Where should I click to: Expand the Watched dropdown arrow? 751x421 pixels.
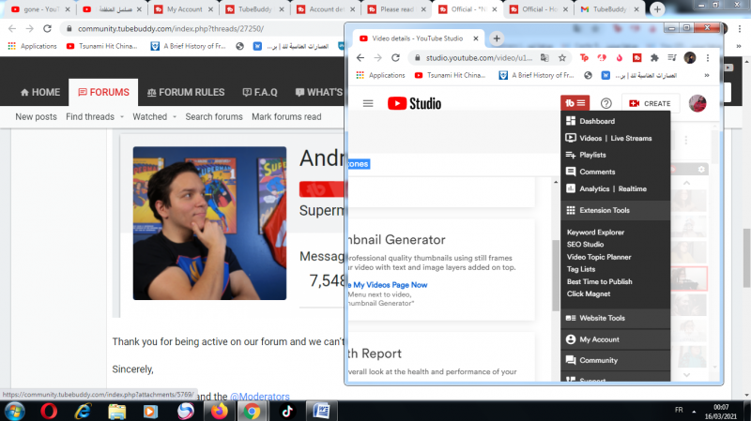click(175, 117)
